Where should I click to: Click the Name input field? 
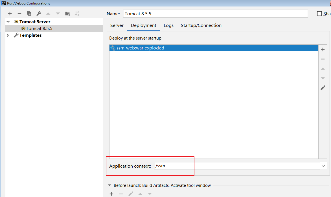click(x=215, y=14)
